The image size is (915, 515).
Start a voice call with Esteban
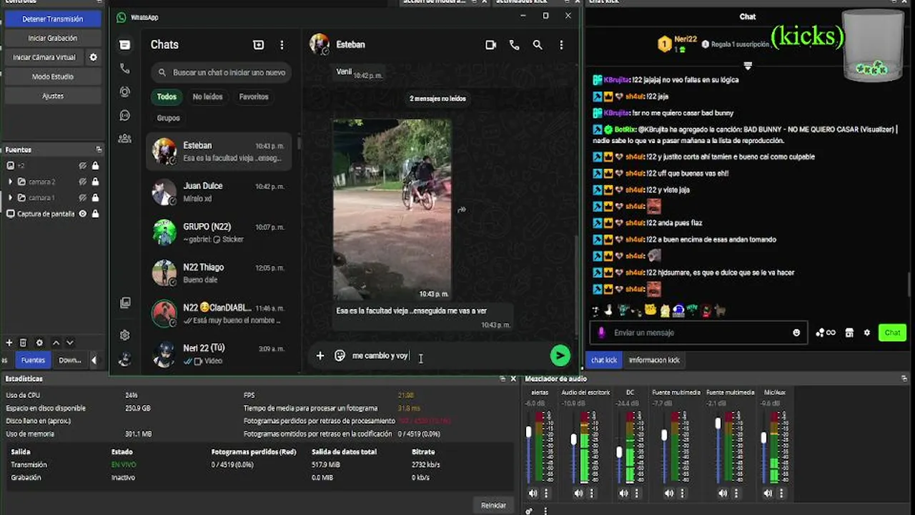click(514, 44)
